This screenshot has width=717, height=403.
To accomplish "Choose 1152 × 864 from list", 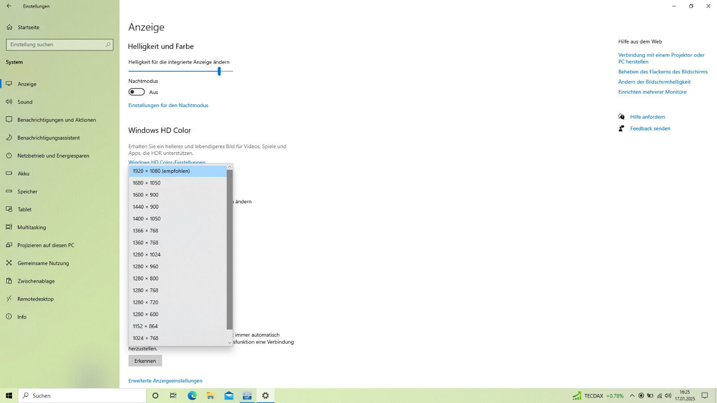I will click(x=178, y=326).
